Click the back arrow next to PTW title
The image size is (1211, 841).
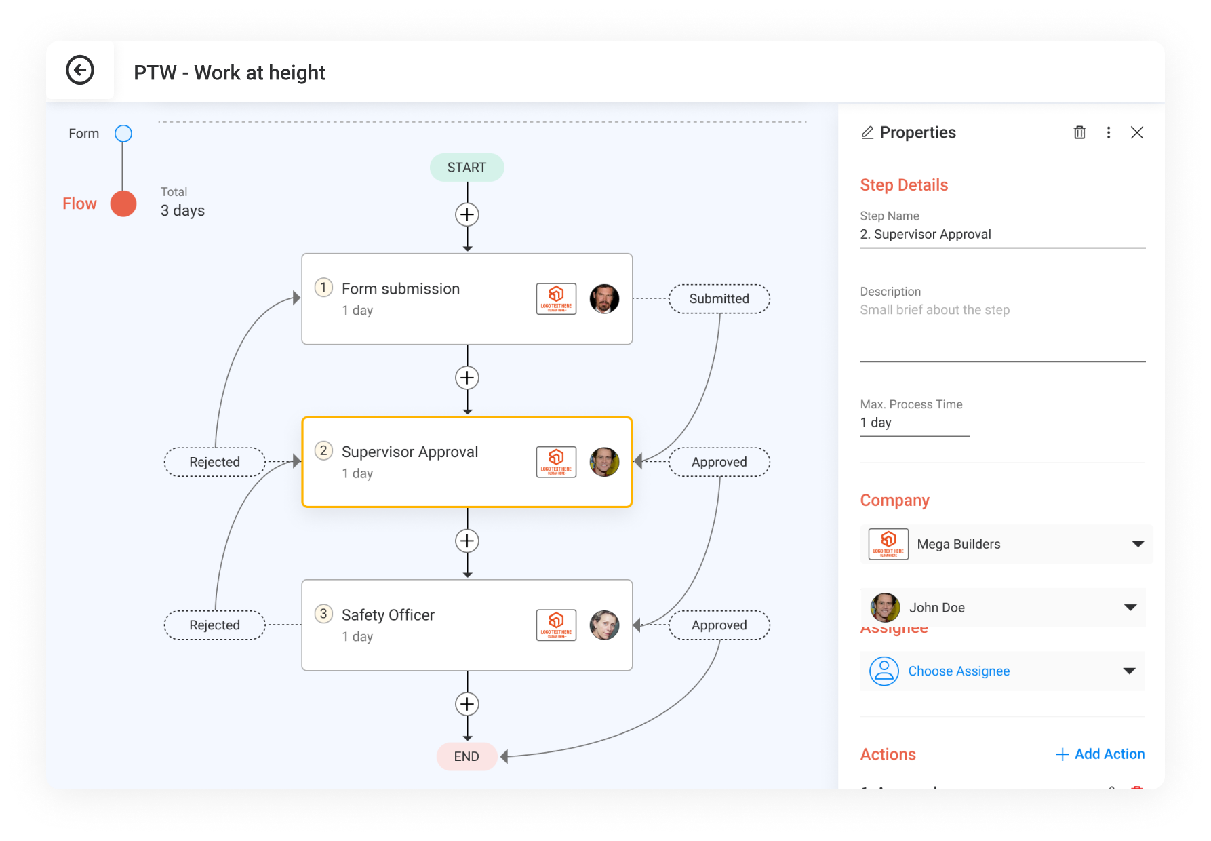[x=81, y=71]
